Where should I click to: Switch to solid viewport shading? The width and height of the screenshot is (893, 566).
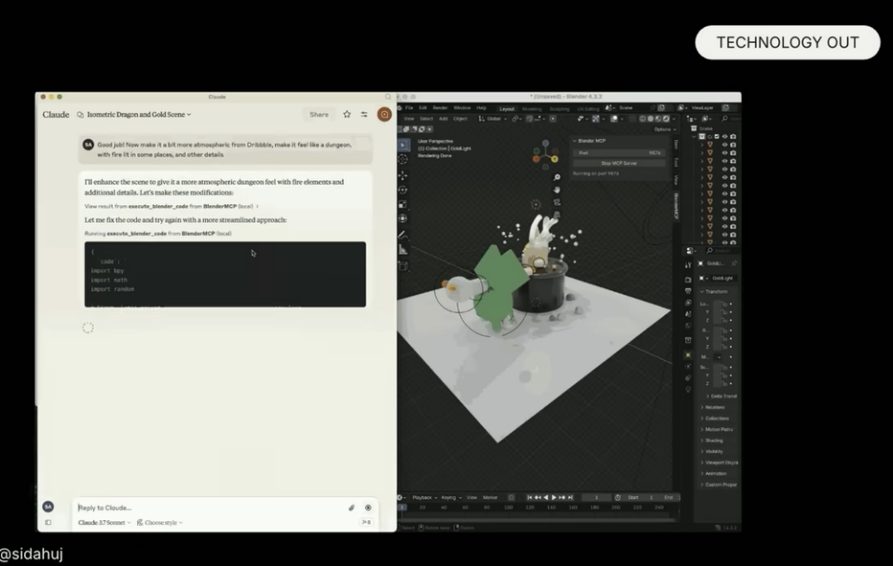(x=651, y=119)
